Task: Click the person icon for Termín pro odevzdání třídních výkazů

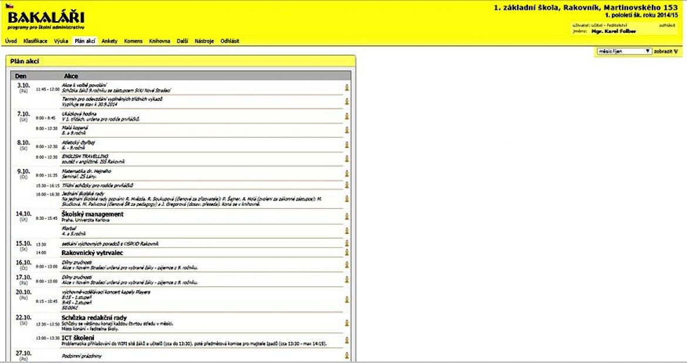Action: pyautogui.click(x=346, y=101)
